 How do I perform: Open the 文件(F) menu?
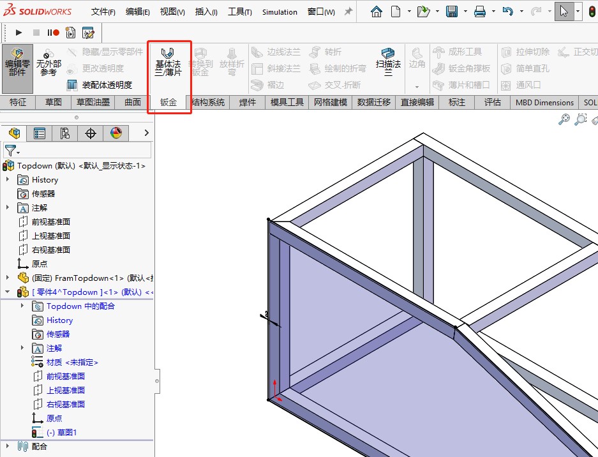pos(103,12)
